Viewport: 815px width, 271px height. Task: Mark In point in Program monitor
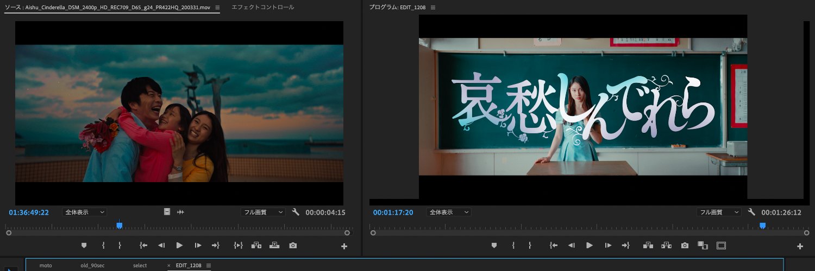[x=513, y=246]
